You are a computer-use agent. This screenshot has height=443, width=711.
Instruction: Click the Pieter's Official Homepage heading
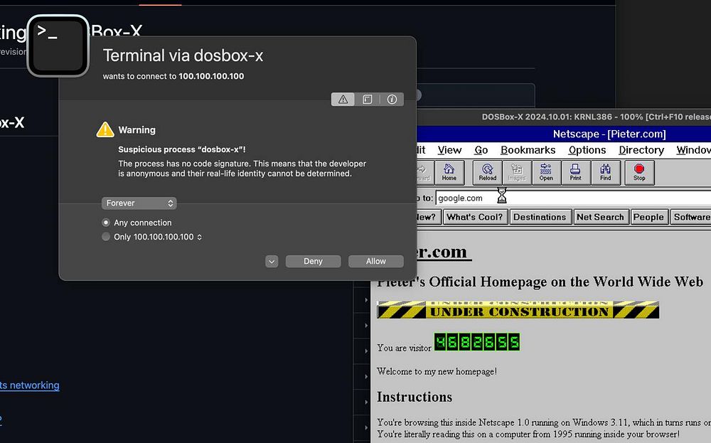pyautogui.click(x=540, y=282)
